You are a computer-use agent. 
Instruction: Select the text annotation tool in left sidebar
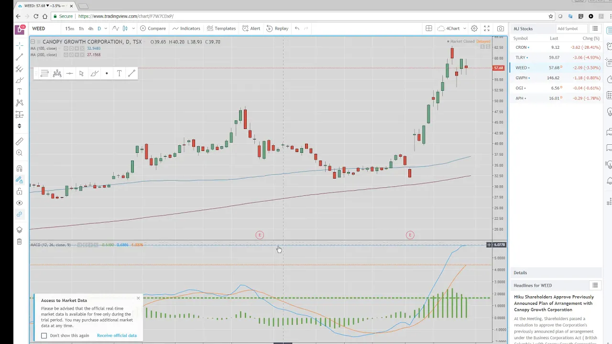click(19, 91)
